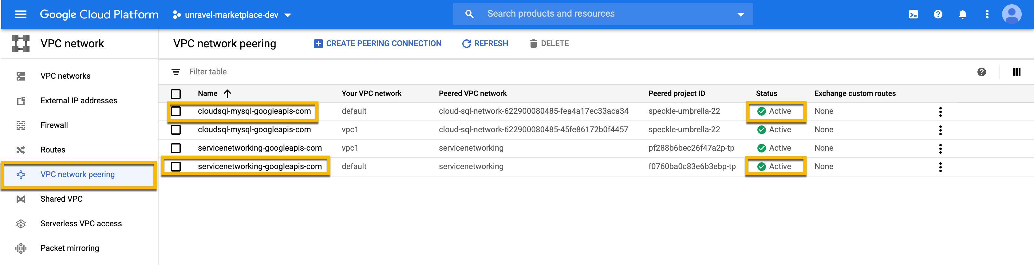Image resolution: width=1034 pixels, height=265 pixels.
Task: Open the top bar more options menu
Action: tap(987, 14)
